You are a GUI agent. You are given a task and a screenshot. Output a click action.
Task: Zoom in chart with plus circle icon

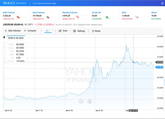[89, 101]
